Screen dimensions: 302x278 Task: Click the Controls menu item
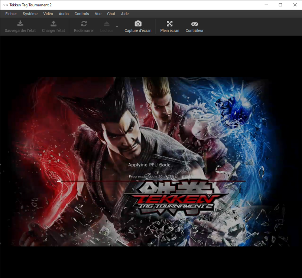pos(82,14)
